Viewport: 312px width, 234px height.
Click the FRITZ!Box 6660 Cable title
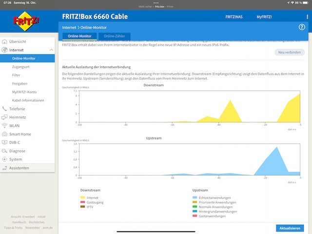pos(95,17)
